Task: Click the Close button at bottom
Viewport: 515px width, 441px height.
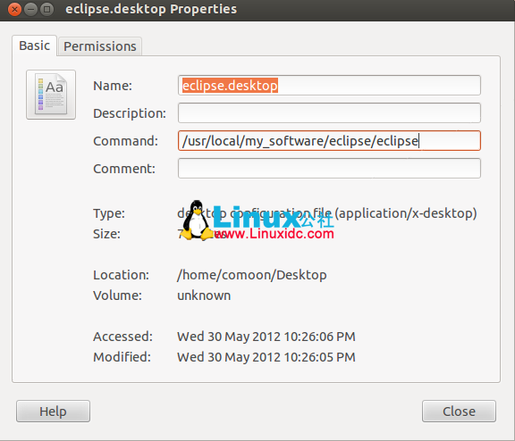Action: [x=459, y=412]
